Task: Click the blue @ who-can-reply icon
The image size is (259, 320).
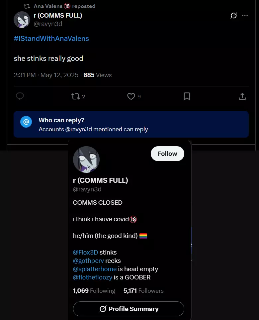Action: pyautogui.click(x=26, y=122)
